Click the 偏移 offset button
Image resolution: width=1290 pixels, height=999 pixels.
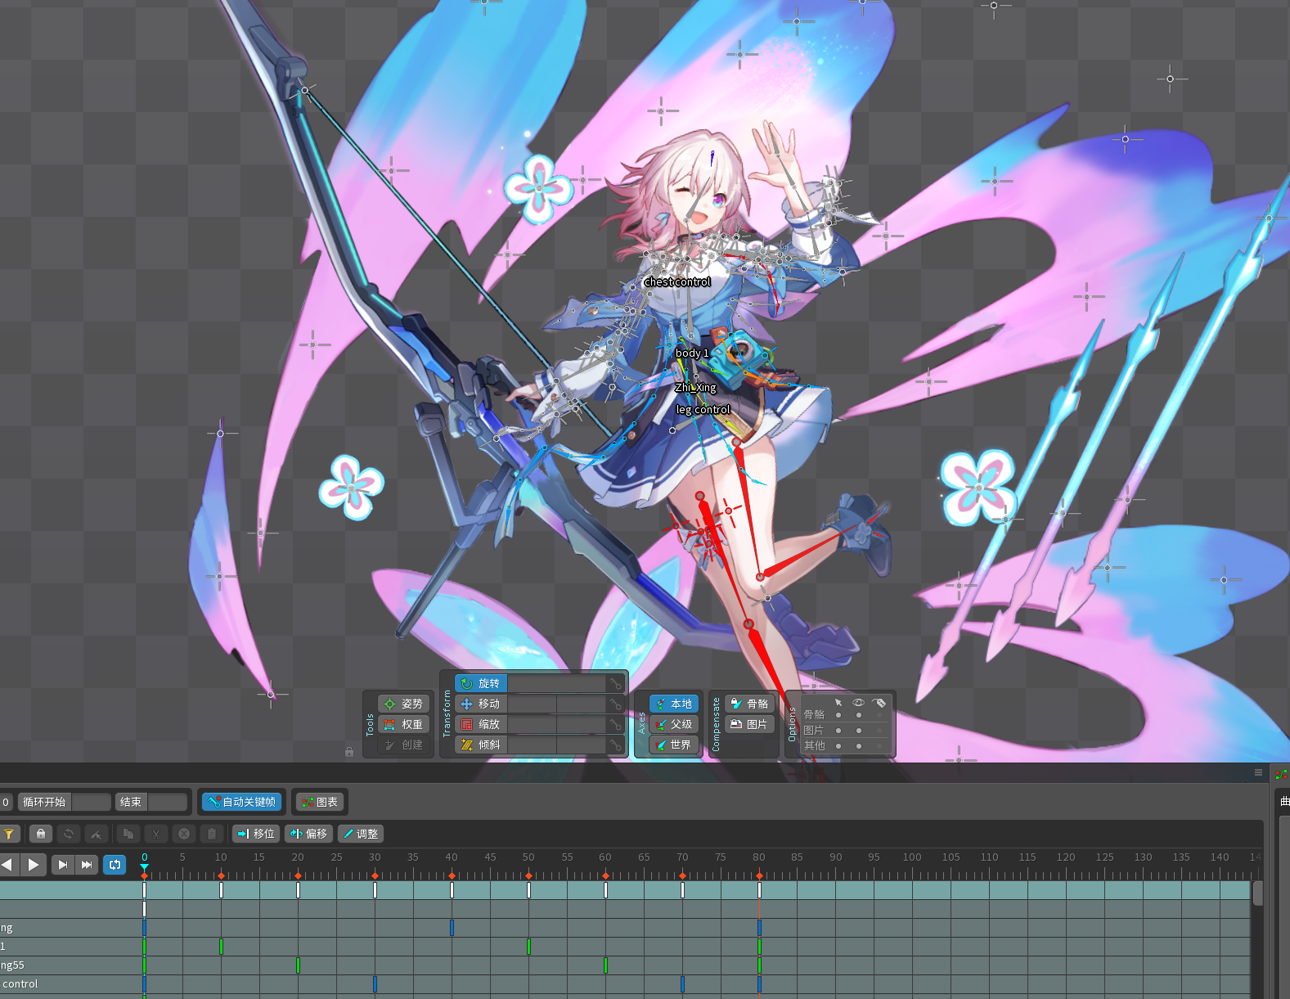[x=308, y=834]
